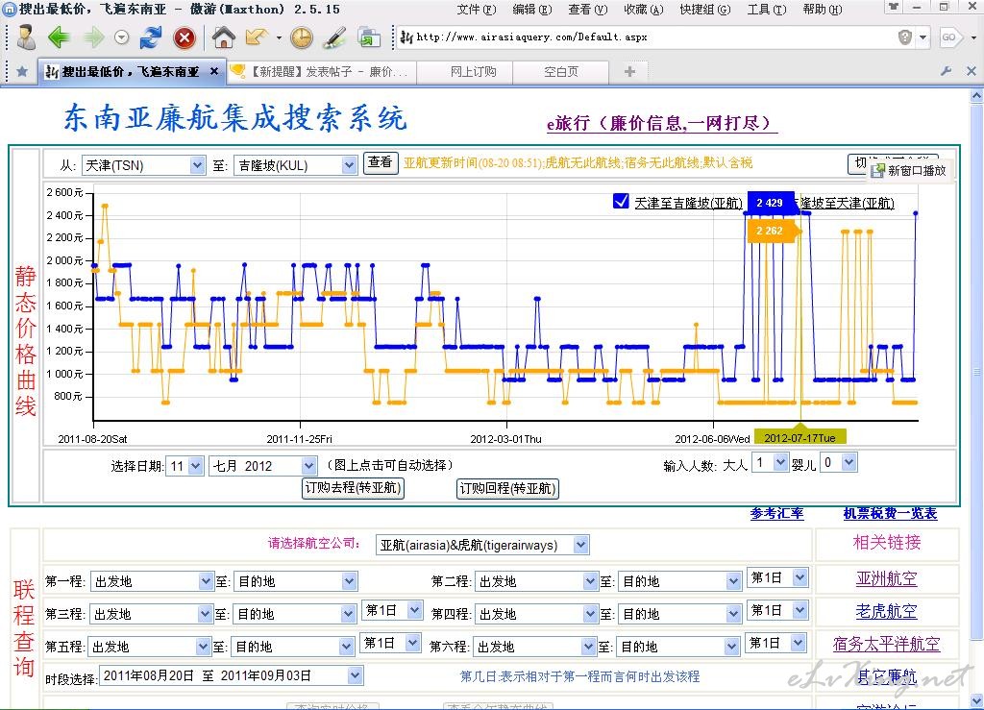Click the skin shirt icon in title bar
Screen dimensions: 984x710
click(x=894, y=7)
